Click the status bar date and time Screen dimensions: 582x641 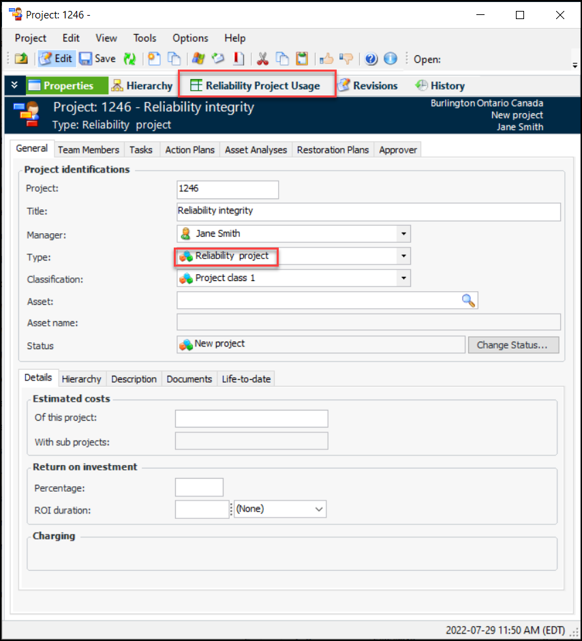tap(505, 630)
